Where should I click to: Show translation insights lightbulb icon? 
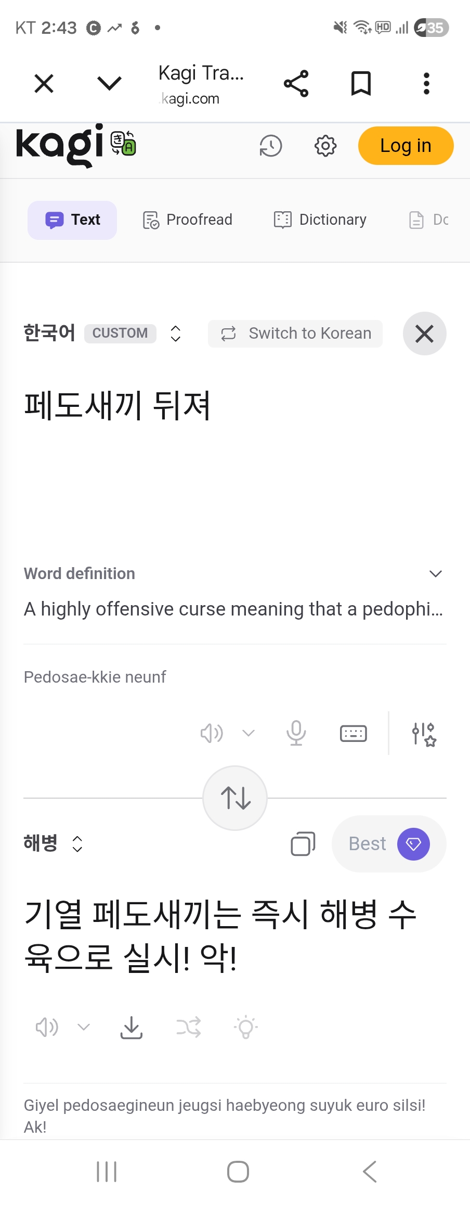click(x=245, y=1027)
